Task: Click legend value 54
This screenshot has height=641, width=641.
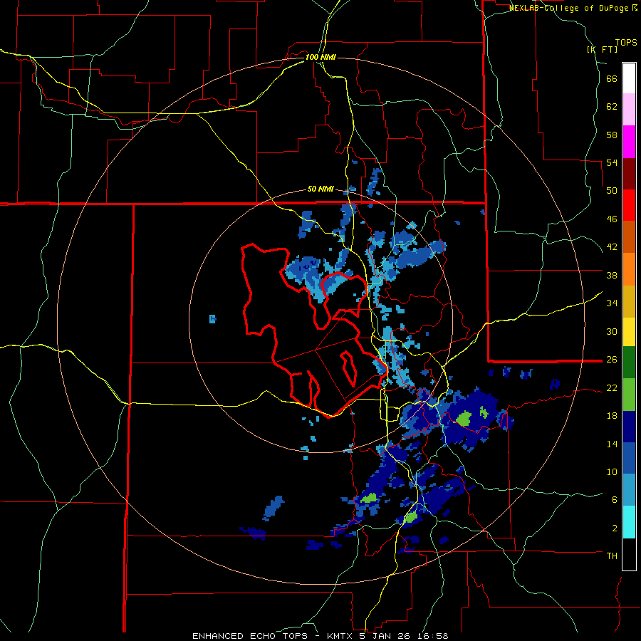Action: [612, 162]
